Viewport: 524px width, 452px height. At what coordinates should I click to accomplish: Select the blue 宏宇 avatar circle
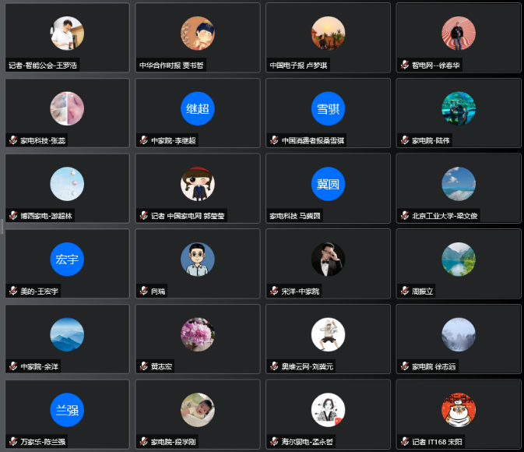point(67,259)
